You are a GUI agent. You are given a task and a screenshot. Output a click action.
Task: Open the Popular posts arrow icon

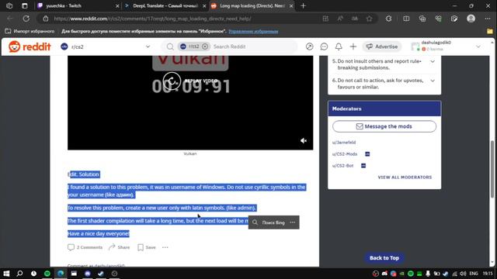click(309, 46)
